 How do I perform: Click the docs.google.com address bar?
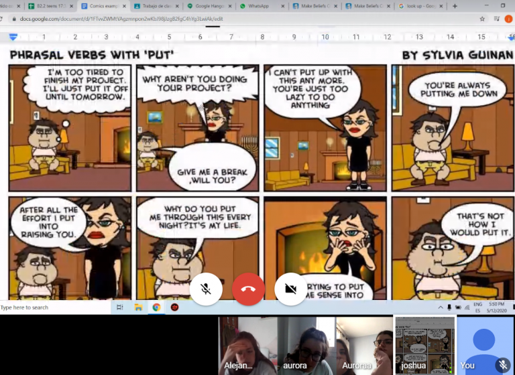point(243,19)
